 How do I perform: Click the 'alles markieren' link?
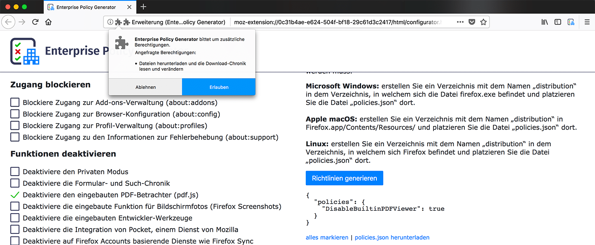[327, 238]
